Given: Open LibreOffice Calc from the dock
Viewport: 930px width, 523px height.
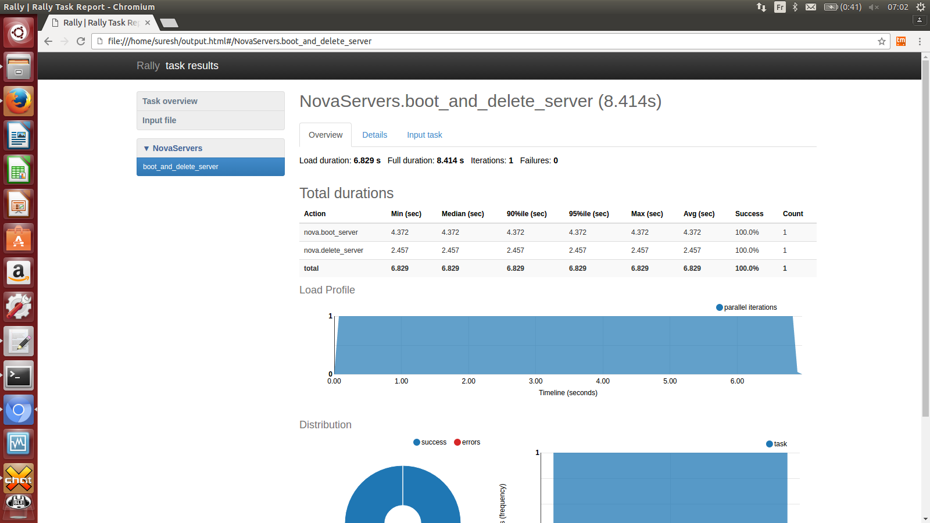Looking at the screenshot, I should (19, 170).
